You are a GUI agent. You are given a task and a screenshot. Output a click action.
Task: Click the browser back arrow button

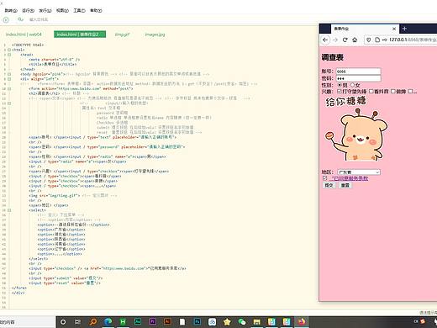[325, 40]
